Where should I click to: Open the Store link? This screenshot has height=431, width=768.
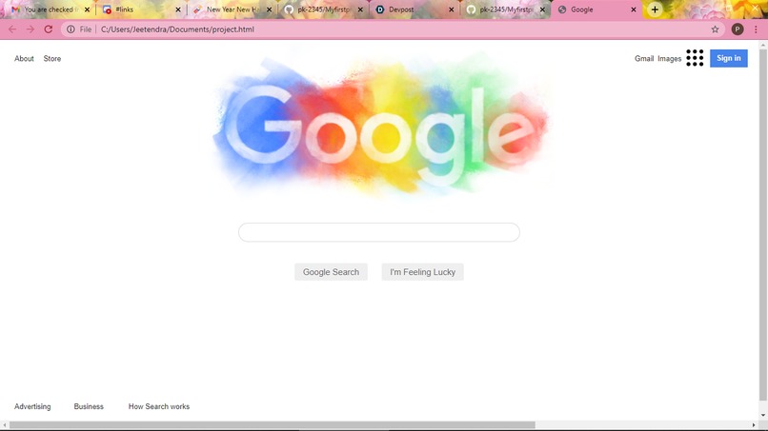[51, 58]
